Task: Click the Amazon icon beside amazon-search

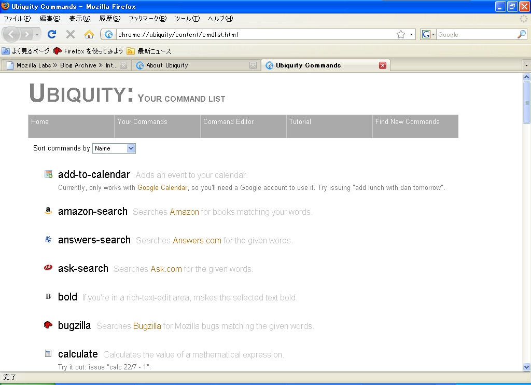Action: coord(48,211)
